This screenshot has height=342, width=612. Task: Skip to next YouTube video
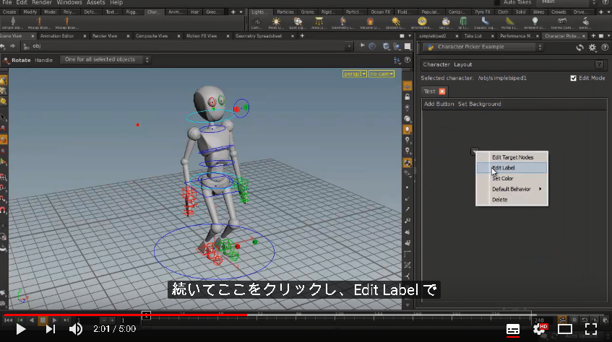pos(51,330)
